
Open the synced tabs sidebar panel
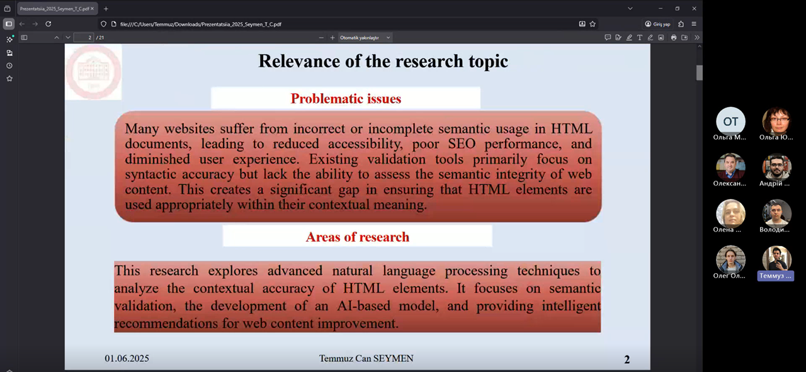[x=9, y=53]
